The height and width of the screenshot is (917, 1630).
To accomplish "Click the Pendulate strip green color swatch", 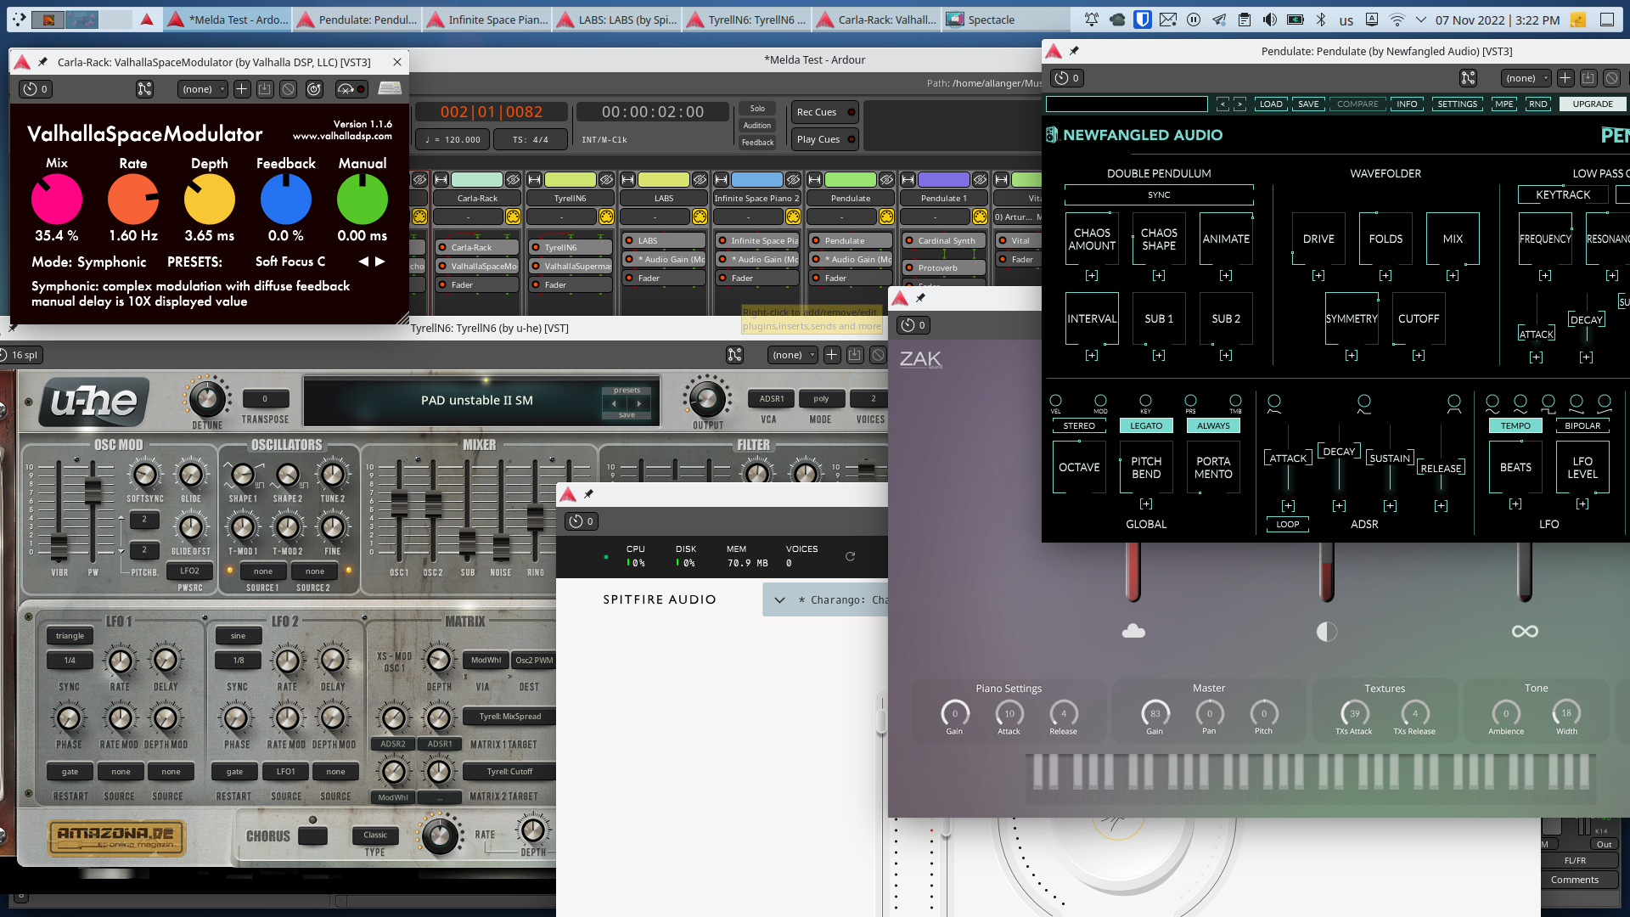I will pyautogui.click(x=851, y=180).
